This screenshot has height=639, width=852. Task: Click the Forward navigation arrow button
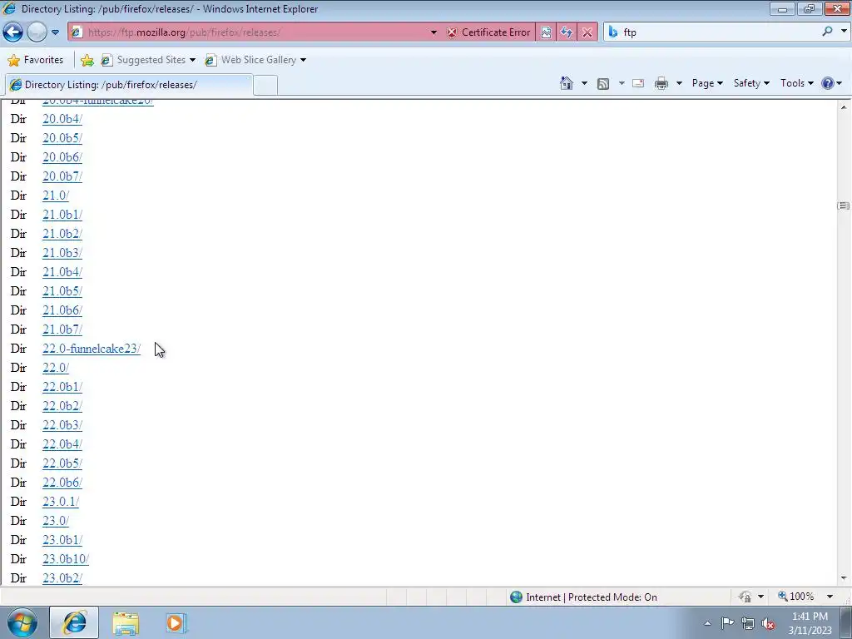click(x=37, y=32)
